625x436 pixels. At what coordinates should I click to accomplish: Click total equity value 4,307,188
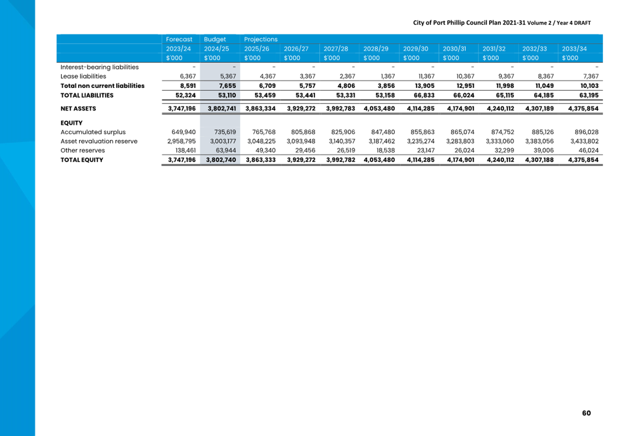[x=540, y=160]
